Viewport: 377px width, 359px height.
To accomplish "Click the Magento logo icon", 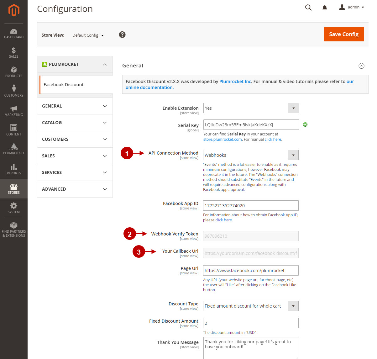I will 14,10.
